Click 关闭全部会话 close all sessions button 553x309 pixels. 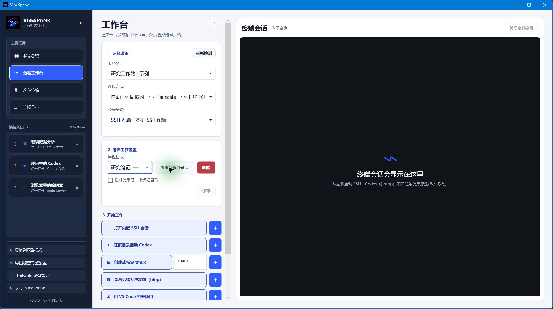coord(521,28)
